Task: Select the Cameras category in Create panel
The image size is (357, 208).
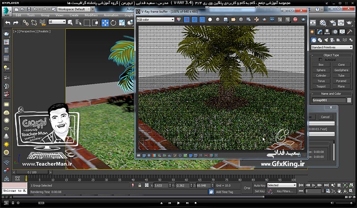Action: coord(332,40)
